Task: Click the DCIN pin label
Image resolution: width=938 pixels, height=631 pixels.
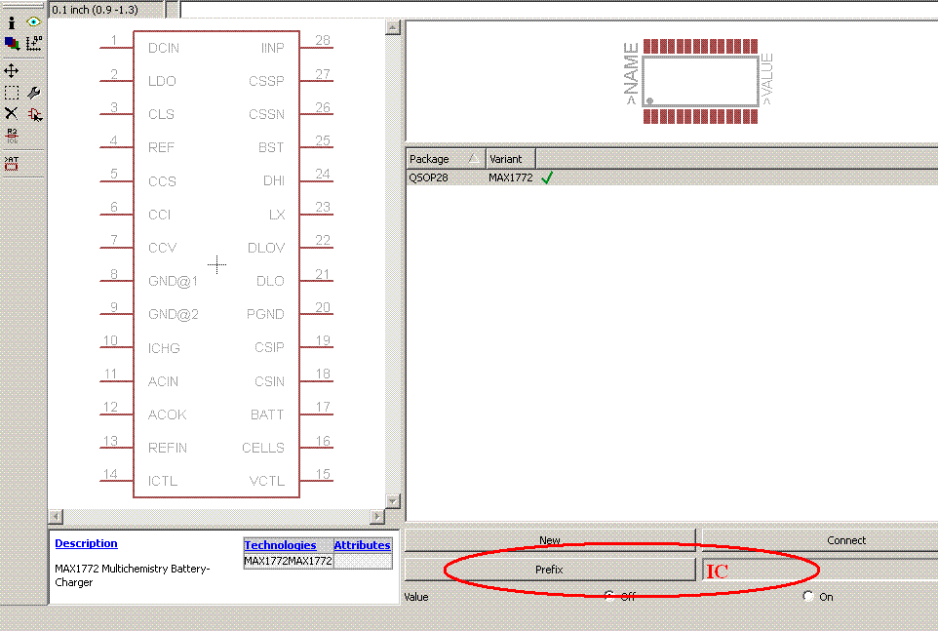Action: pos(164,48)
